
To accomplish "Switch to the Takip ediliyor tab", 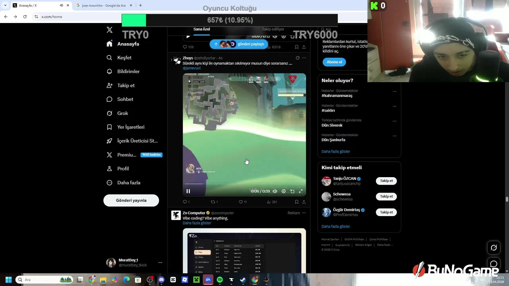I will pos(273,29).
